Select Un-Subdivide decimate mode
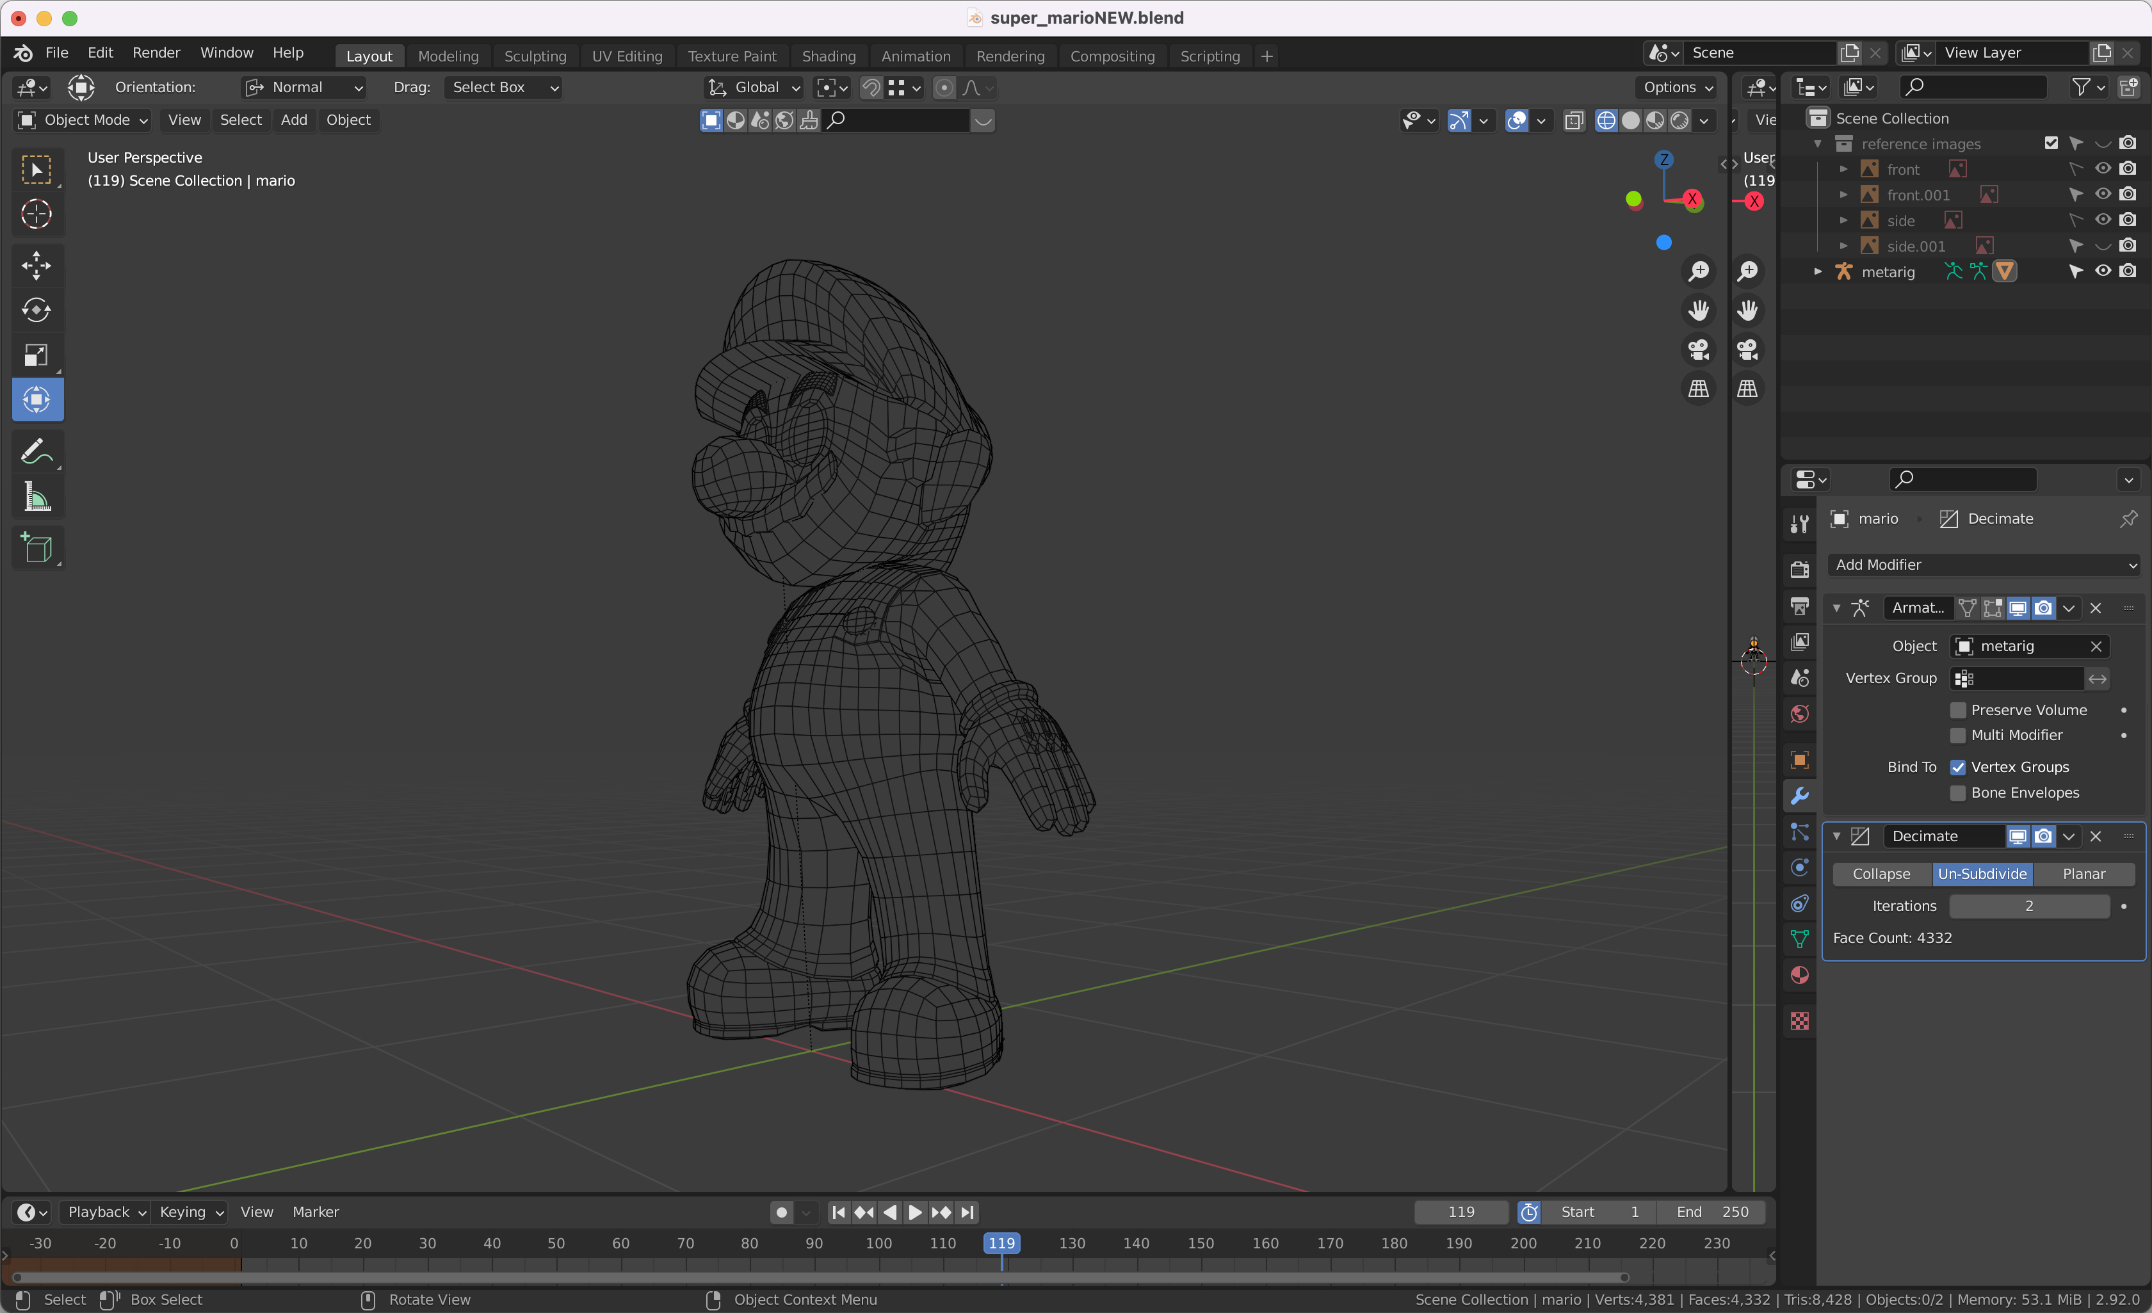Screen dimensions: 2152x1313 pos(1982,874)
